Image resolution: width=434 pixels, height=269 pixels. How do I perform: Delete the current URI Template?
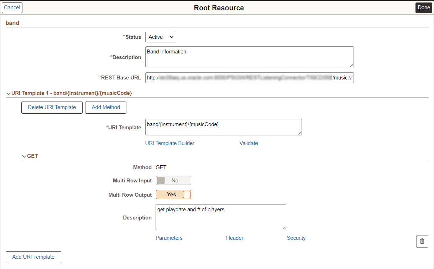(52, 107)
